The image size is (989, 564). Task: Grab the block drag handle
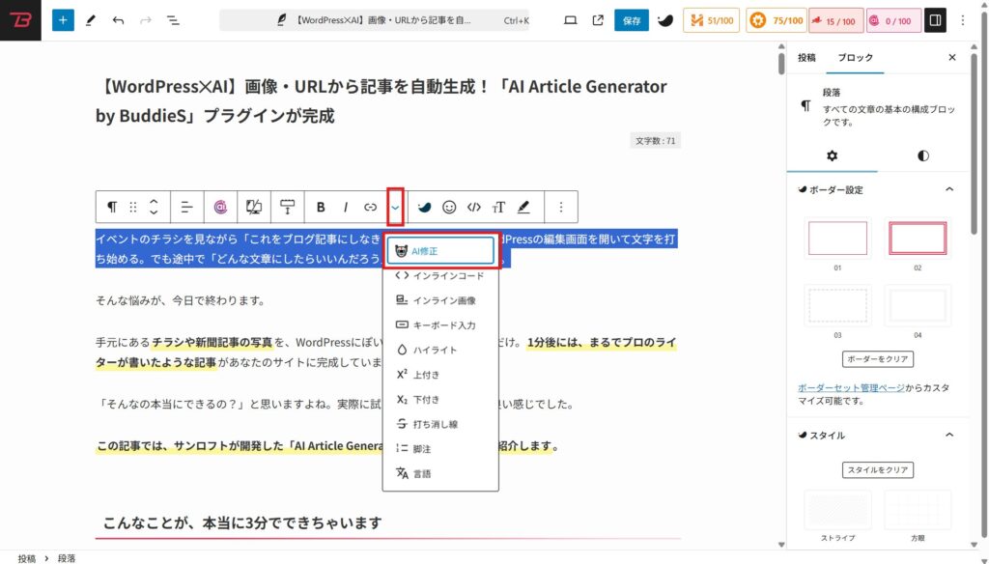click(x=132, y=207)
